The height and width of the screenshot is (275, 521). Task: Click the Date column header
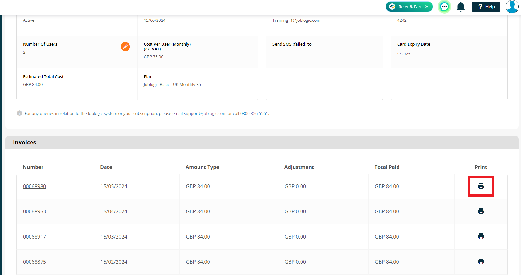[x=106, y=167]
